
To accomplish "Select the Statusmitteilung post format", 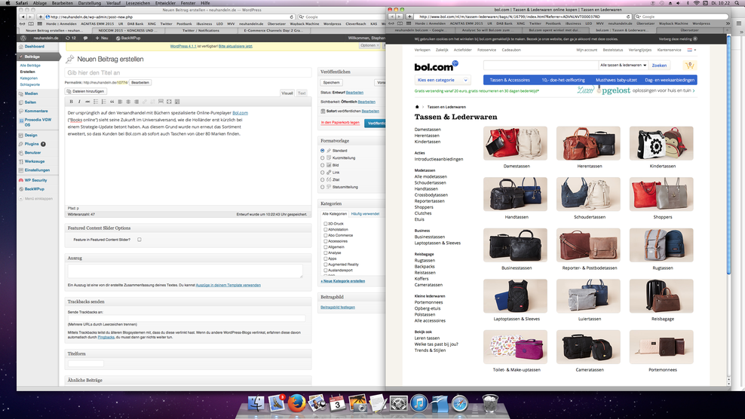I will pyautogui.click(x=322, y=187).
